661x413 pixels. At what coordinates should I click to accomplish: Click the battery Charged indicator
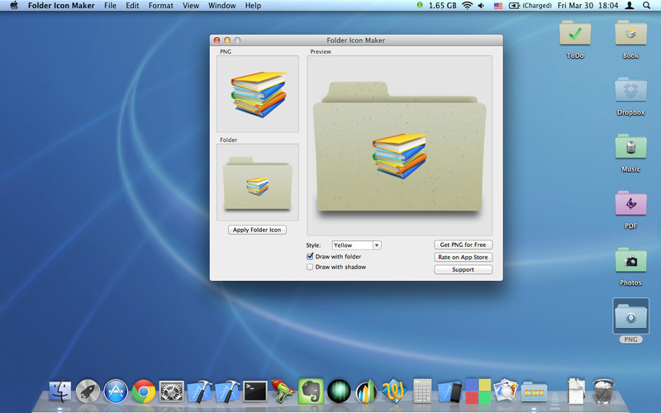pyautogui.click(x=530, y=6)
